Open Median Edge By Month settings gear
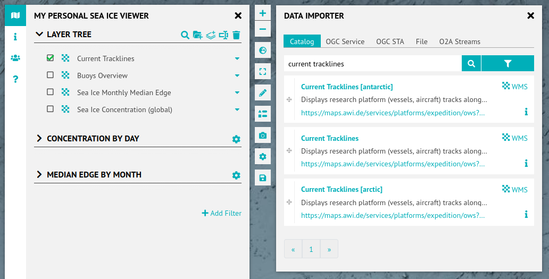Image resolution: width=549 pixels, height=279 pixels. pos(236,175)
